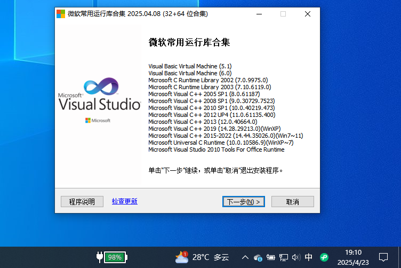
Task: Click Microsoft Universal C Runtime line
Action: (x=221, y=143)
